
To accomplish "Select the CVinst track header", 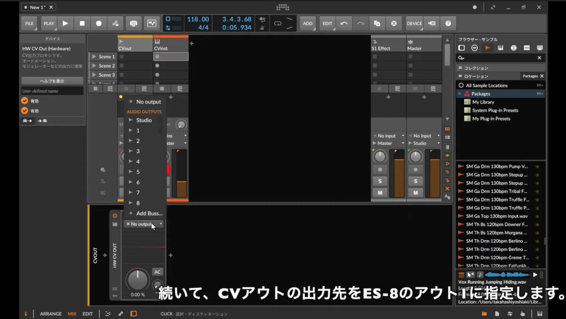I will [x=171, y=45].
